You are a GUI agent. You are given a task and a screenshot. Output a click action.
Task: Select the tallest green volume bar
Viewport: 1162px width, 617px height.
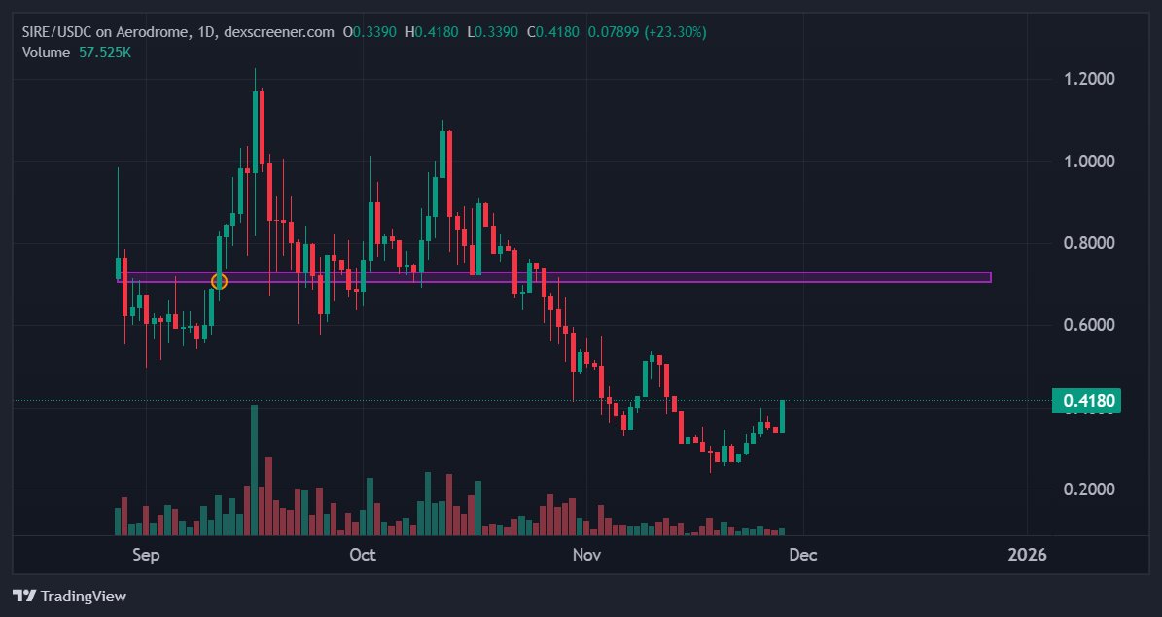[x=255, y=467]
